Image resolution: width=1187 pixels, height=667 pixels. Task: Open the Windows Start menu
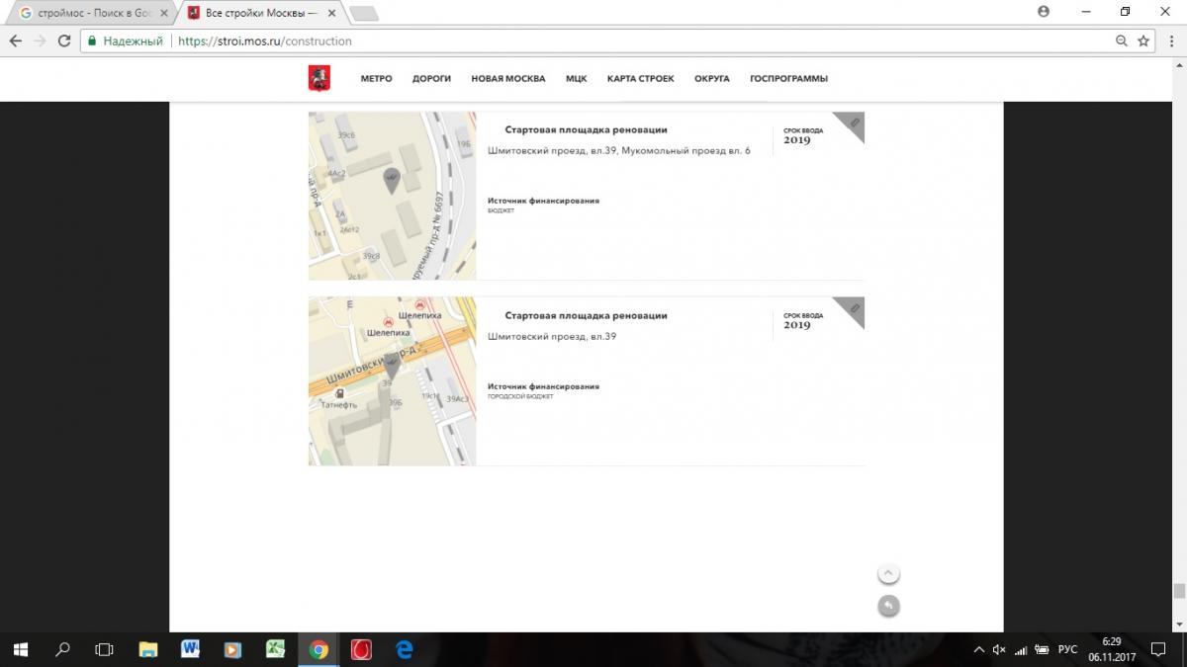20,649
